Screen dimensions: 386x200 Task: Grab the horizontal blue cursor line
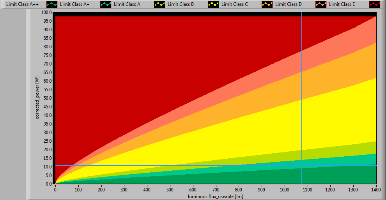(x=156, y=166)
